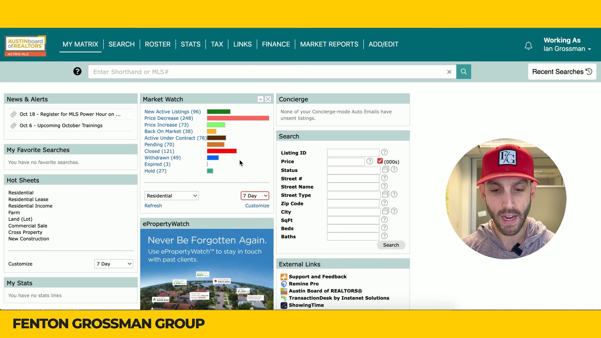Open help icon next to Street #
601x338 pixels.
384,178
